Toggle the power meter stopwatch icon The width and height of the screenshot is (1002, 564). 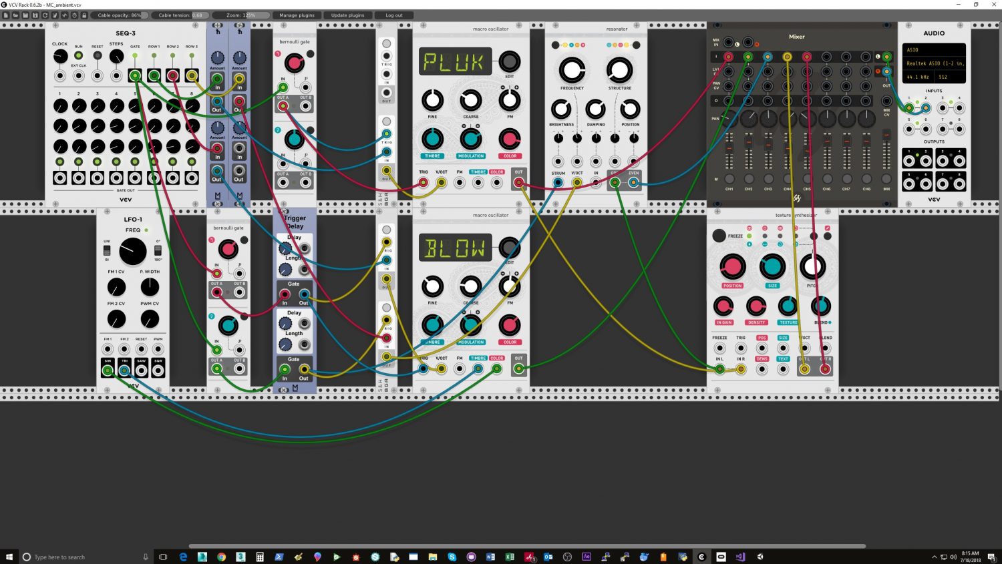(x=75, y=15)
